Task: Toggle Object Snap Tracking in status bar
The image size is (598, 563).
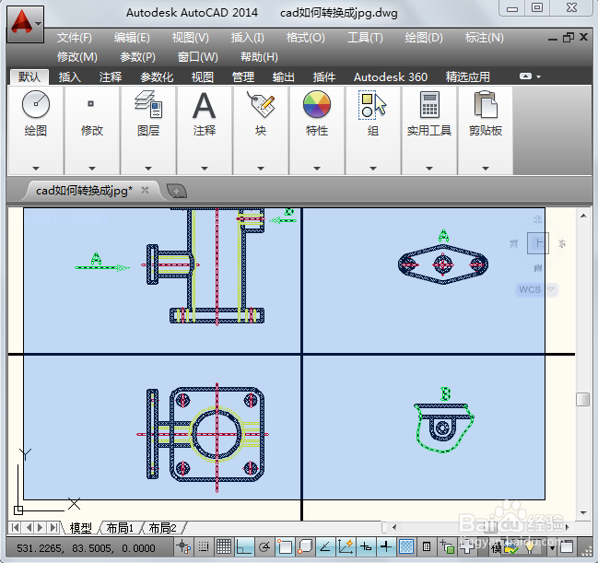Action: tap(325, 547)
